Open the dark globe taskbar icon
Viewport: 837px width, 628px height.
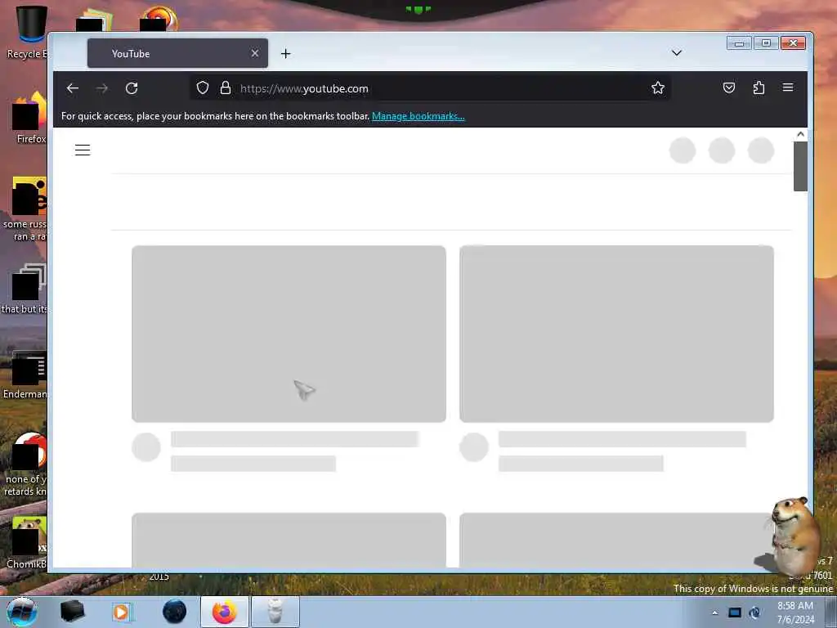(175, 612)
